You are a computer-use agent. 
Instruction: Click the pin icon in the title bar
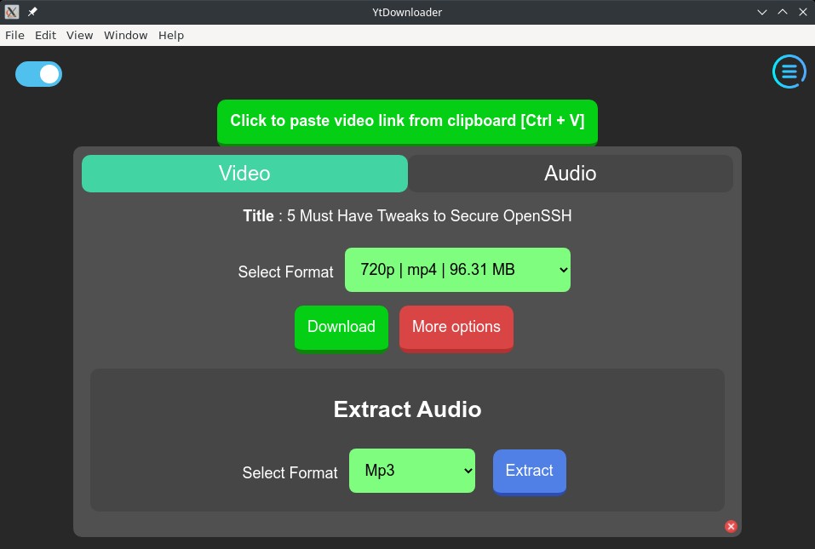[x=32, y=11]
